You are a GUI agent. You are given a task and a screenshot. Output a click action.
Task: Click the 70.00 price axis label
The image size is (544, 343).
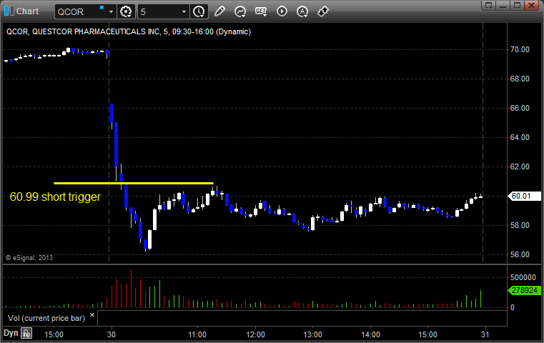(x=520, y=49)
